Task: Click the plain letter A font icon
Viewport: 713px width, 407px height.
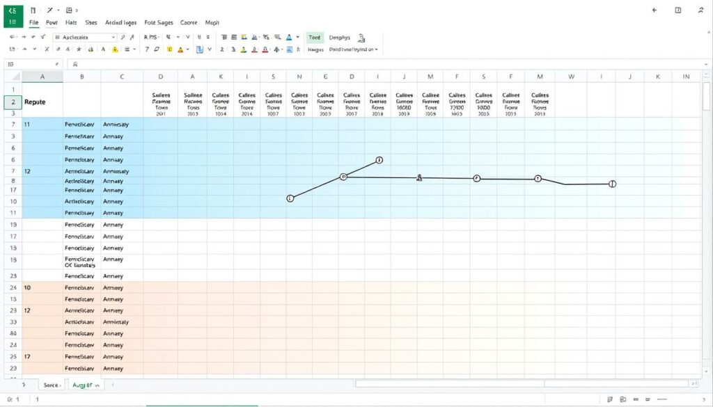Action: 103,49
